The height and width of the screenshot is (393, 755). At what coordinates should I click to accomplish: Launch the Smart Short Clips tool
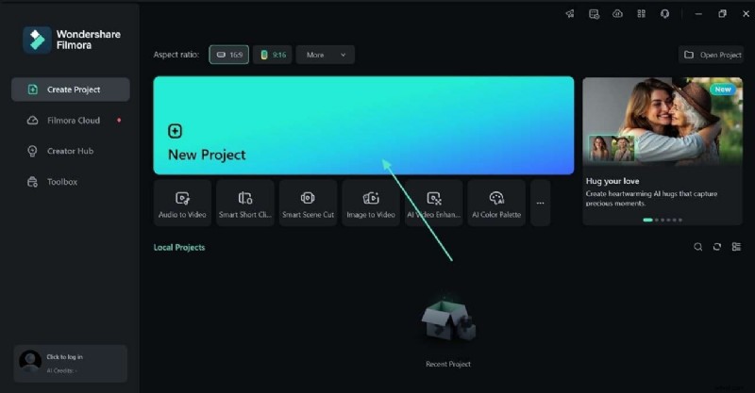tap(245, 203)
